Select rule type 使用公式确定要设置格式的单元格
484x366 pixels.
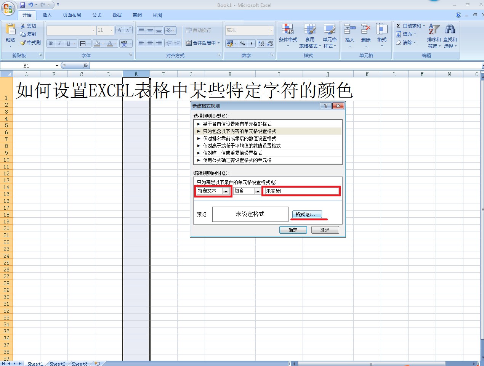point(268,160)
